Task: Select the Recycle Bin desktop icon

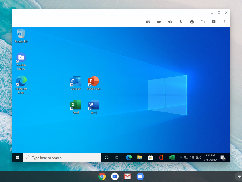Action: pos(21,36)
